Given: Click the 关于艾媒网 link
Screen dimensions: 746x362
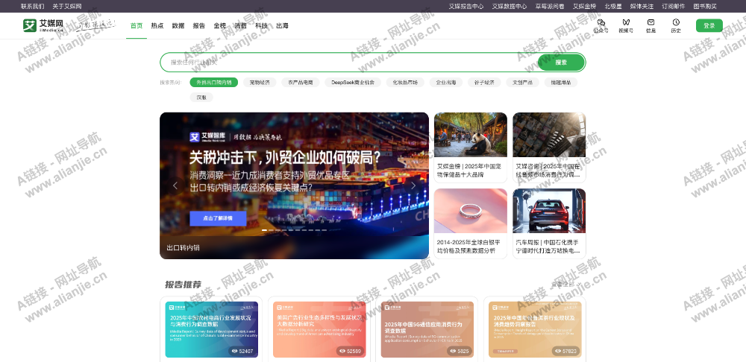Looking at the screenshot, I should (67, 6).
